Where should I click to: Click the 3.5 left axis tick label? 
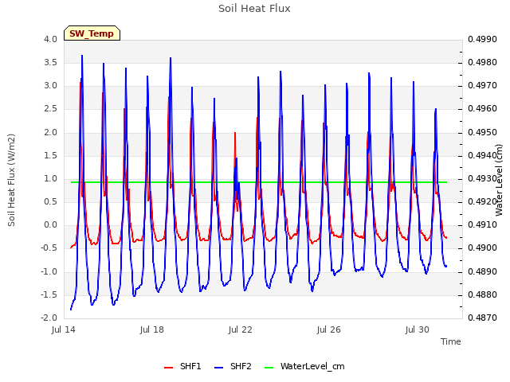point(51,62)
